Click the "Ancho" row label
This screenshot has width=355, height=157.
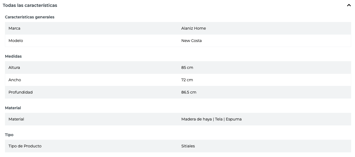tap(15, 80)
